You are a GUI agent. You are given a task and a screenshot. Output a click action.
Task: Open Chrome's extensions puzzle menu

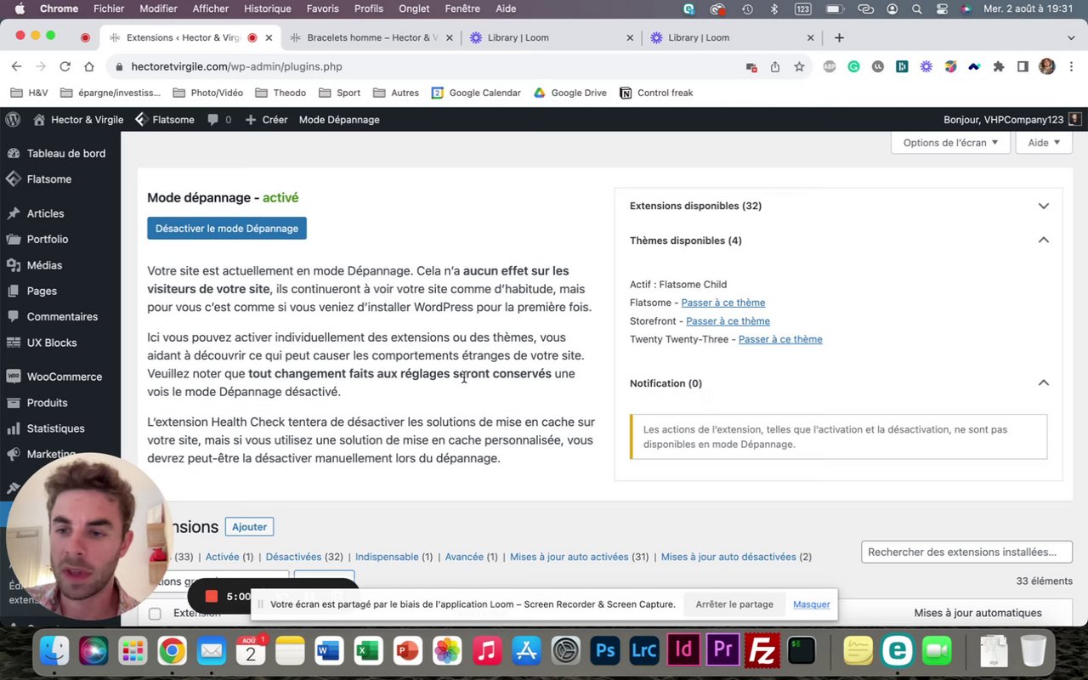click(x=999, y=66)
